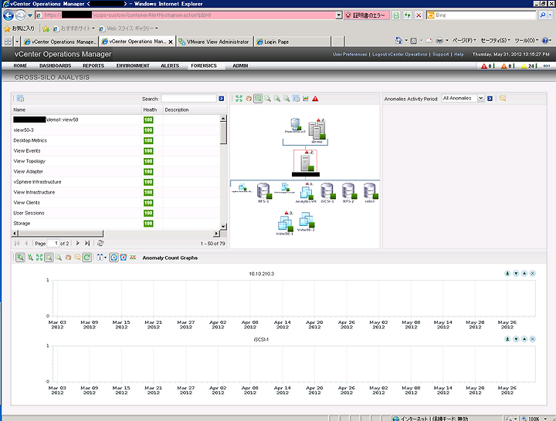
Task: Select the iSCSI-1 datastore node
Action: pos(327,193)
